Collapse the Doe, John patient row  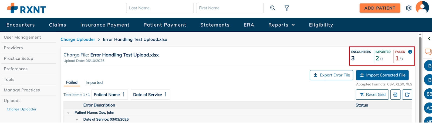68,113
